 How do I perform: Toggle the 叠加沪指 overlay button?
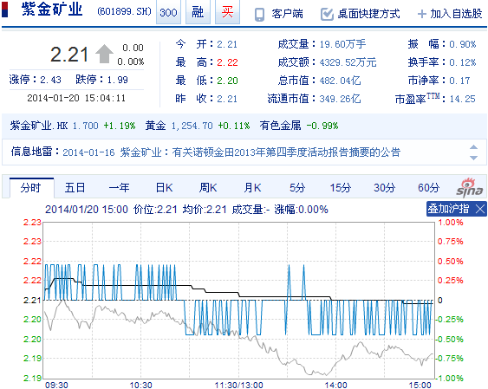tap(448, 209)
